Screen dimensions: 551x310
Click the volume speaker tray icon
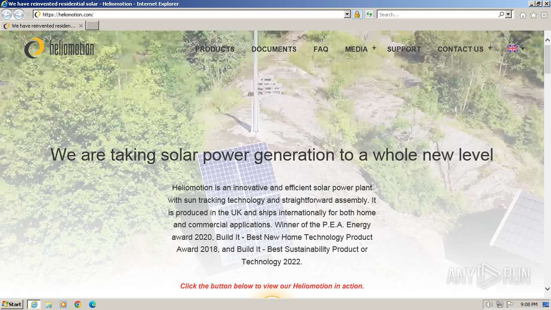pyautogui.click(x=489, y=304)
